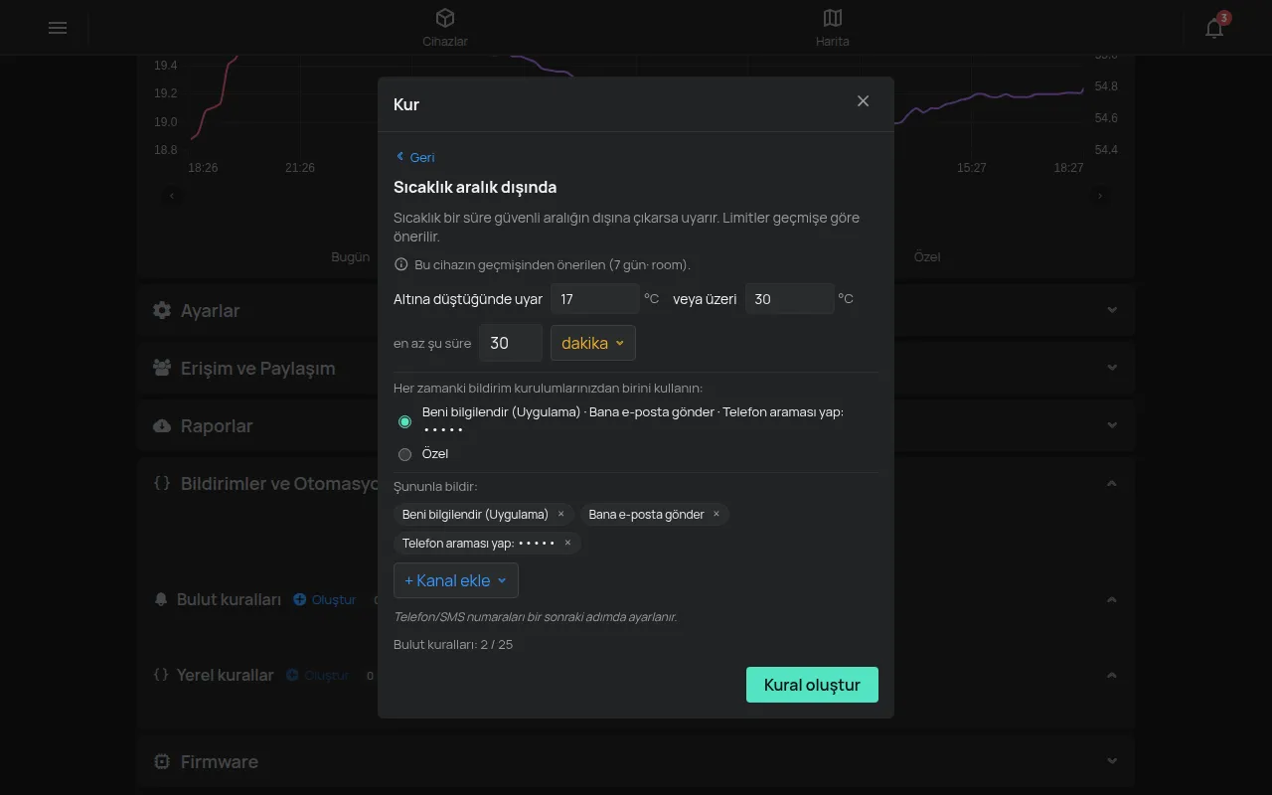This screenshot has height=795, width=1272.
Task: Remove the Bana e-posta gönder chip
Action: [716, 514]
